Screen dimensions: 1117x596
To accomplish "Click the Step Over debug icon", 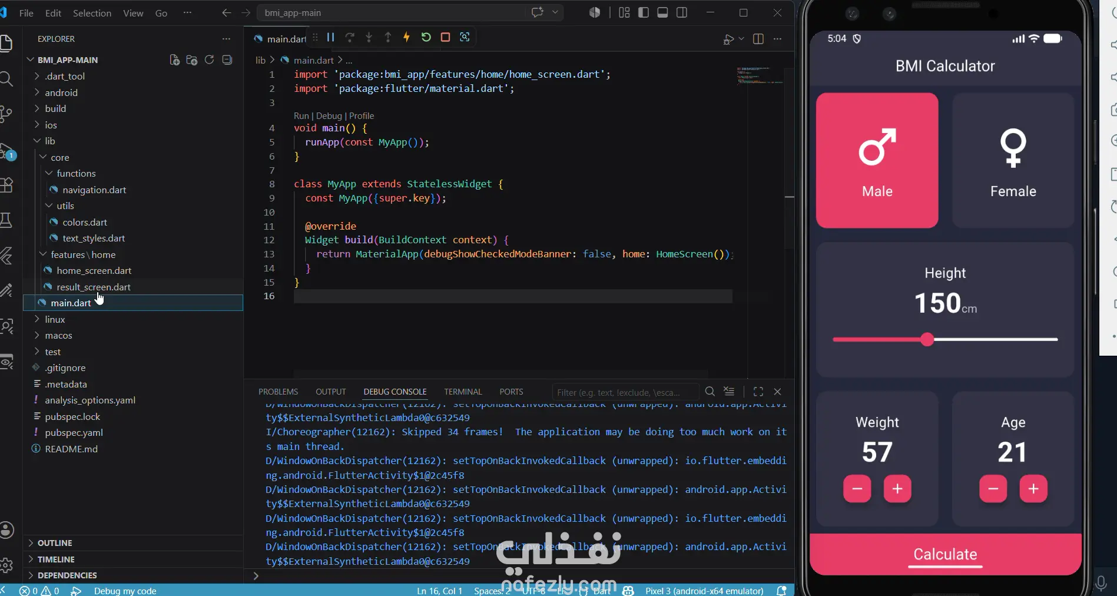I will (350, 37).
